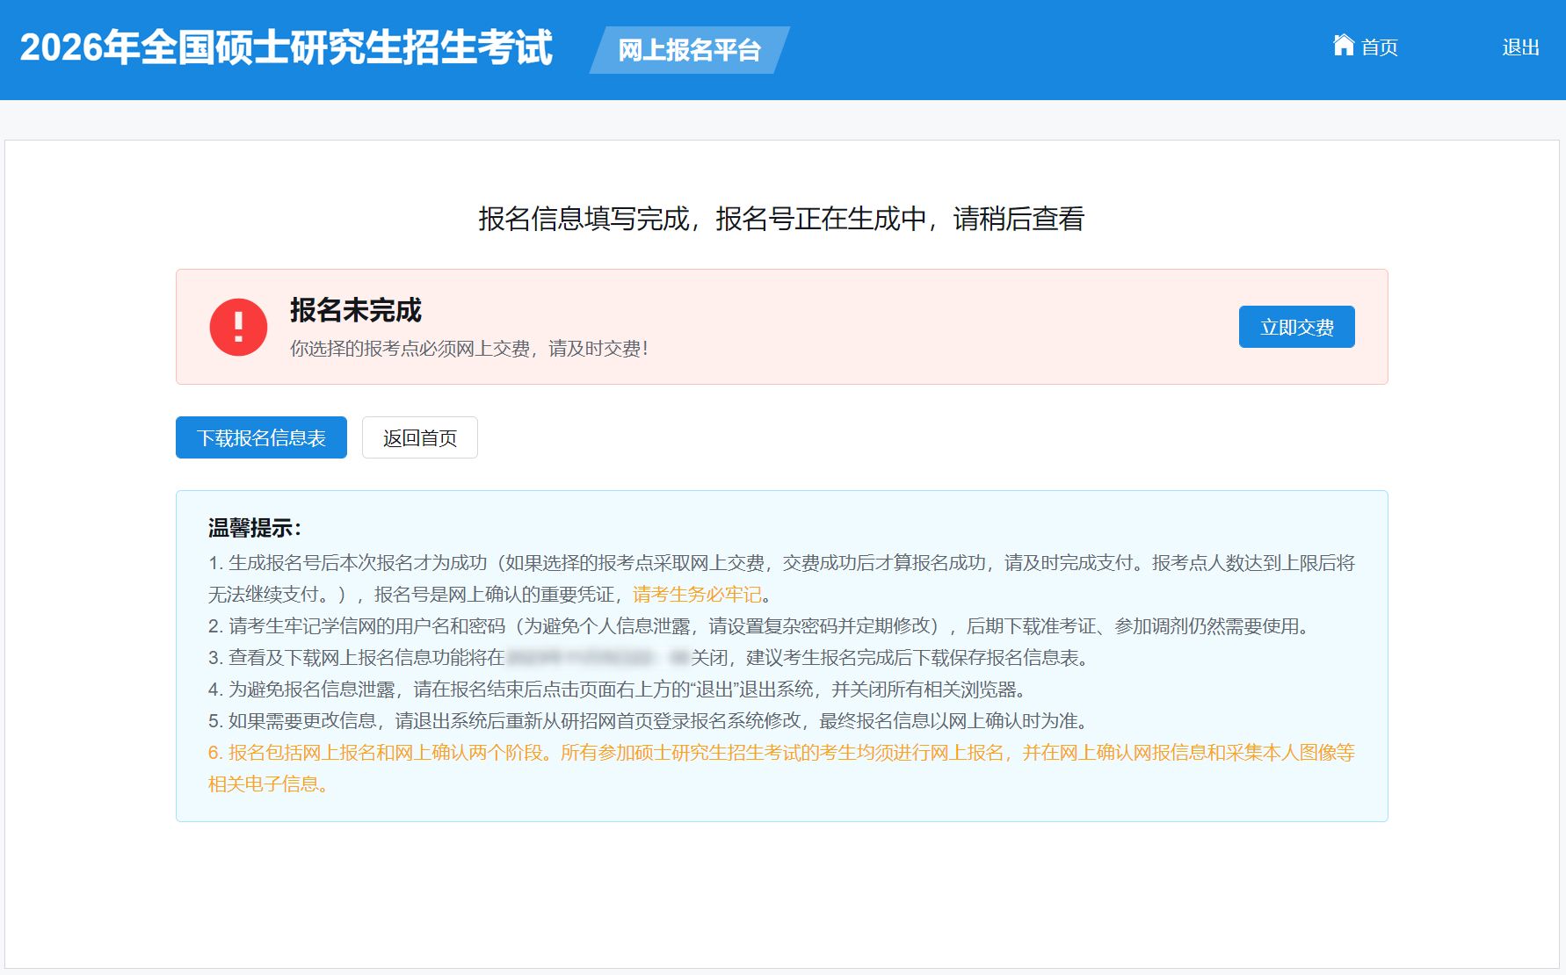Click the 温馨提示 heading
Screen dimensions: 1566x975
[x=255, y=528]
